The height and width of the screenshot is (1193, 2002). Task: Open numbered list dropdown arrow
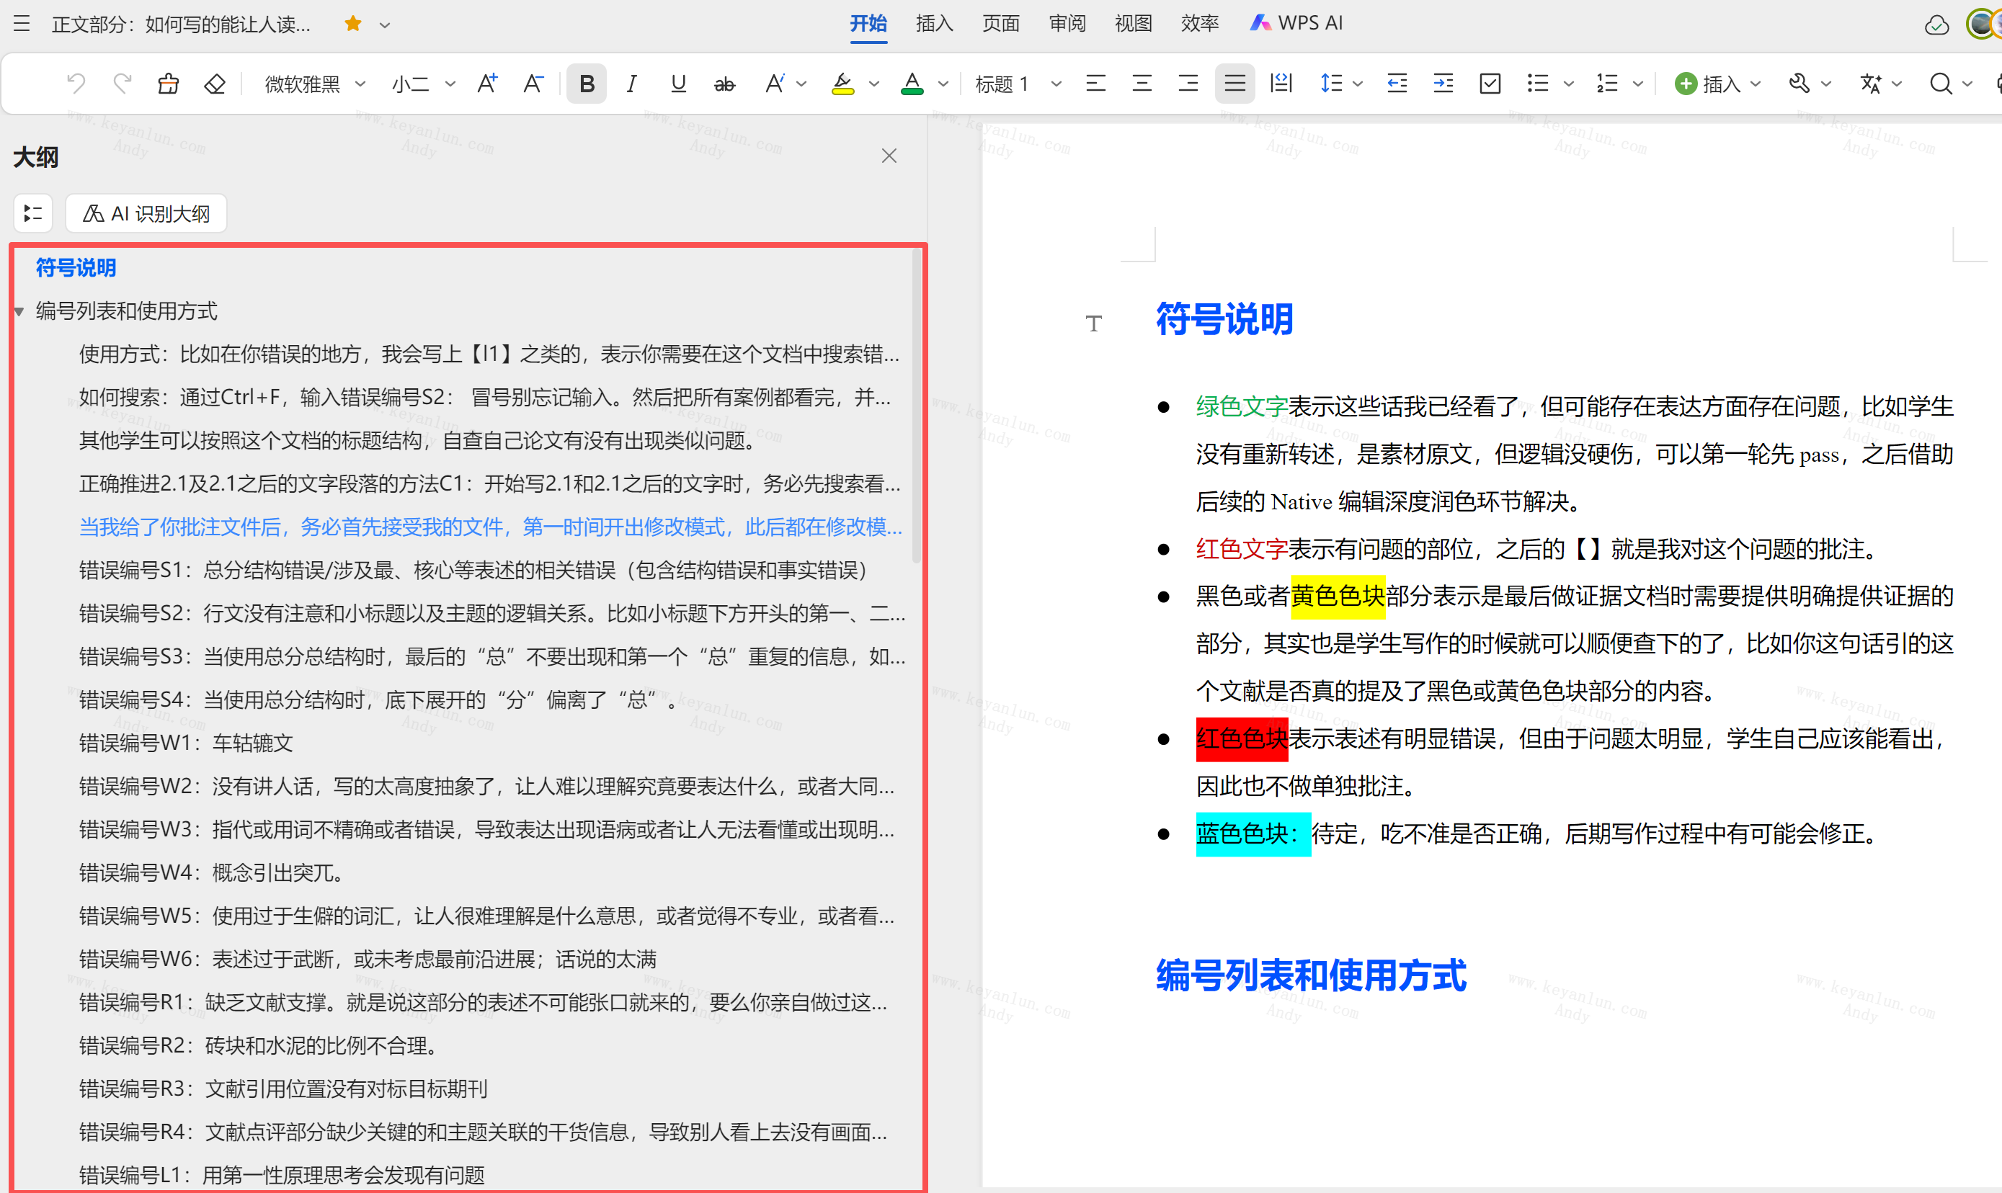tap(1638, 84)
